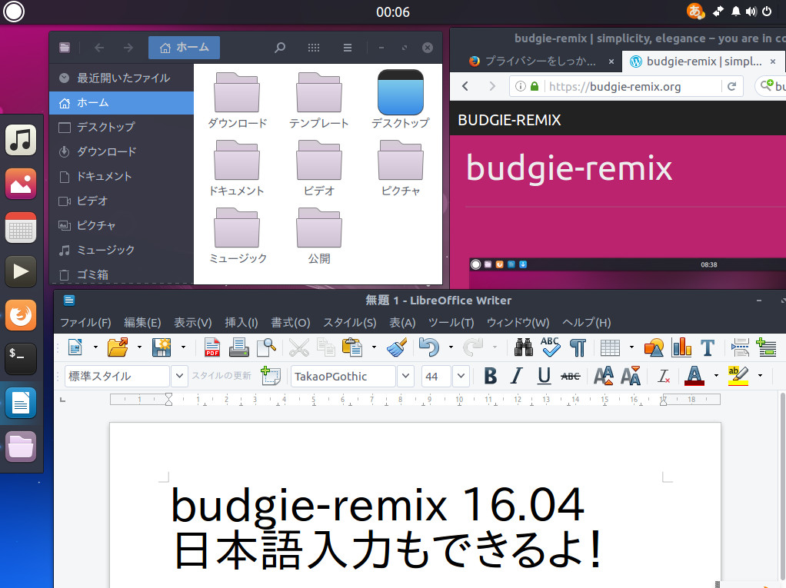Launch Firefox from the dock
Screen dimensions: 786x588
21,316
